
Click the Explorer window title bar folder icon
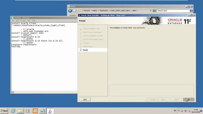point(69,6)
